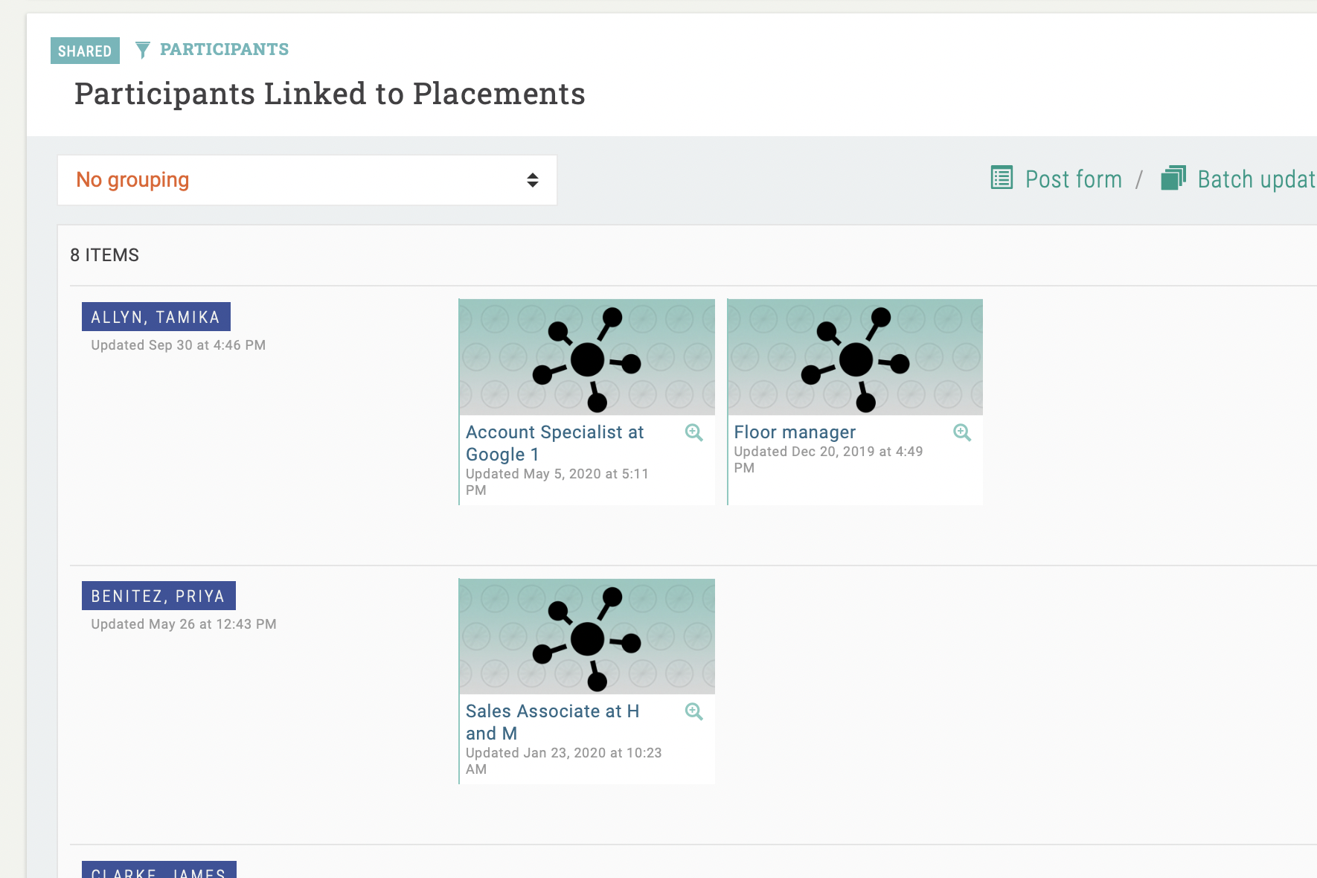Click the Post form link
Image resolution: width=1317 pixels, height=878 pixels.
1072,179
